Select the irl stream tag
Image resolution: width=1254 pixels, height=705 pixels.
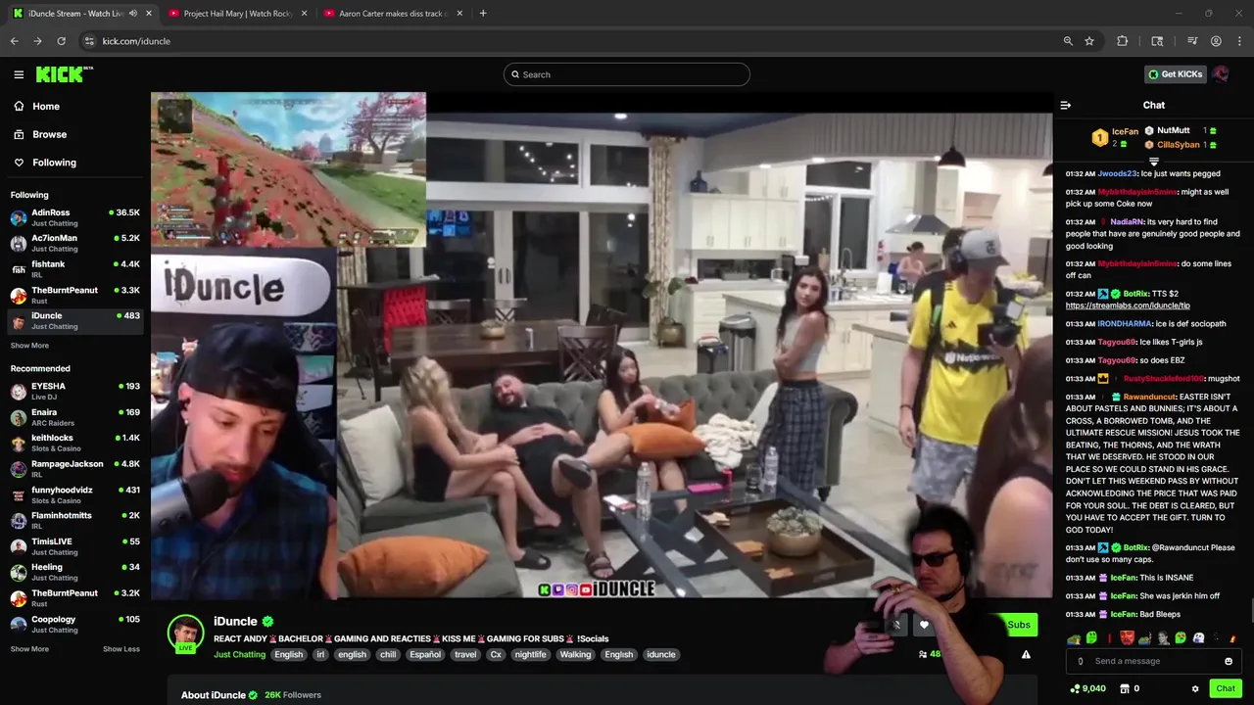(319, 654)
